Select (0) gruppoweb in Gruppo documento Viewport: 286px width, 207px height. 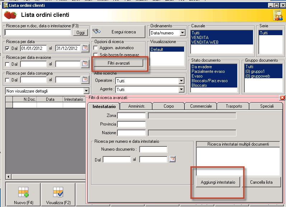coord(263,76)
